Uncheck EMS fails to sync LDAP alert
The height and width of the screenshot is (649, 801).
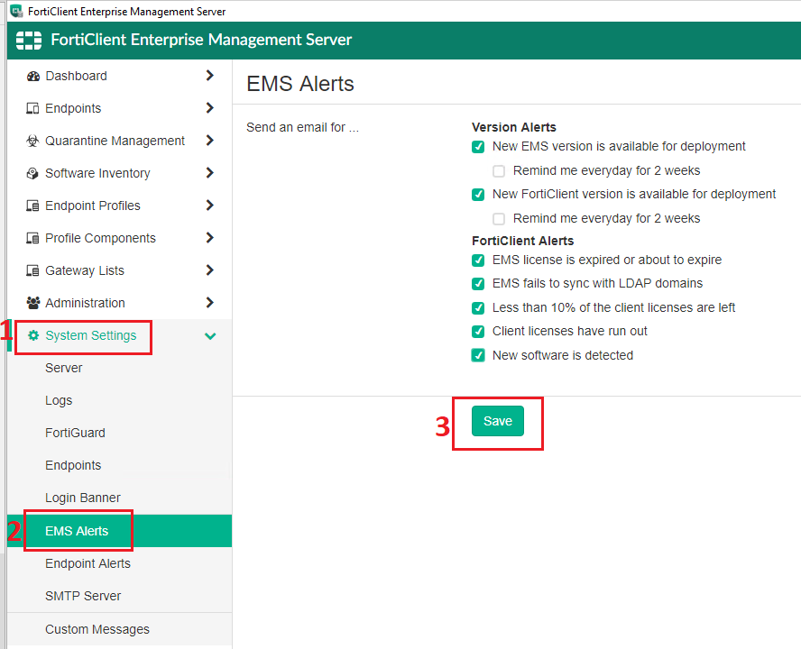pyautogui.click(x=478, y=284)
